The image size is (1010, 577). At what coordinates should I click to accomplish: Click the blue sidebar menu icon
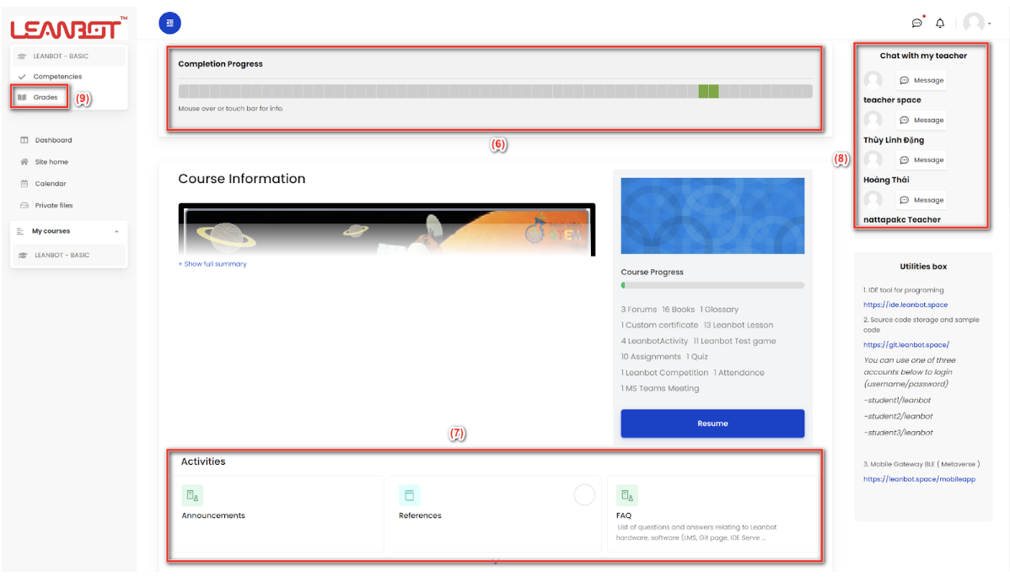coord(169,23)
